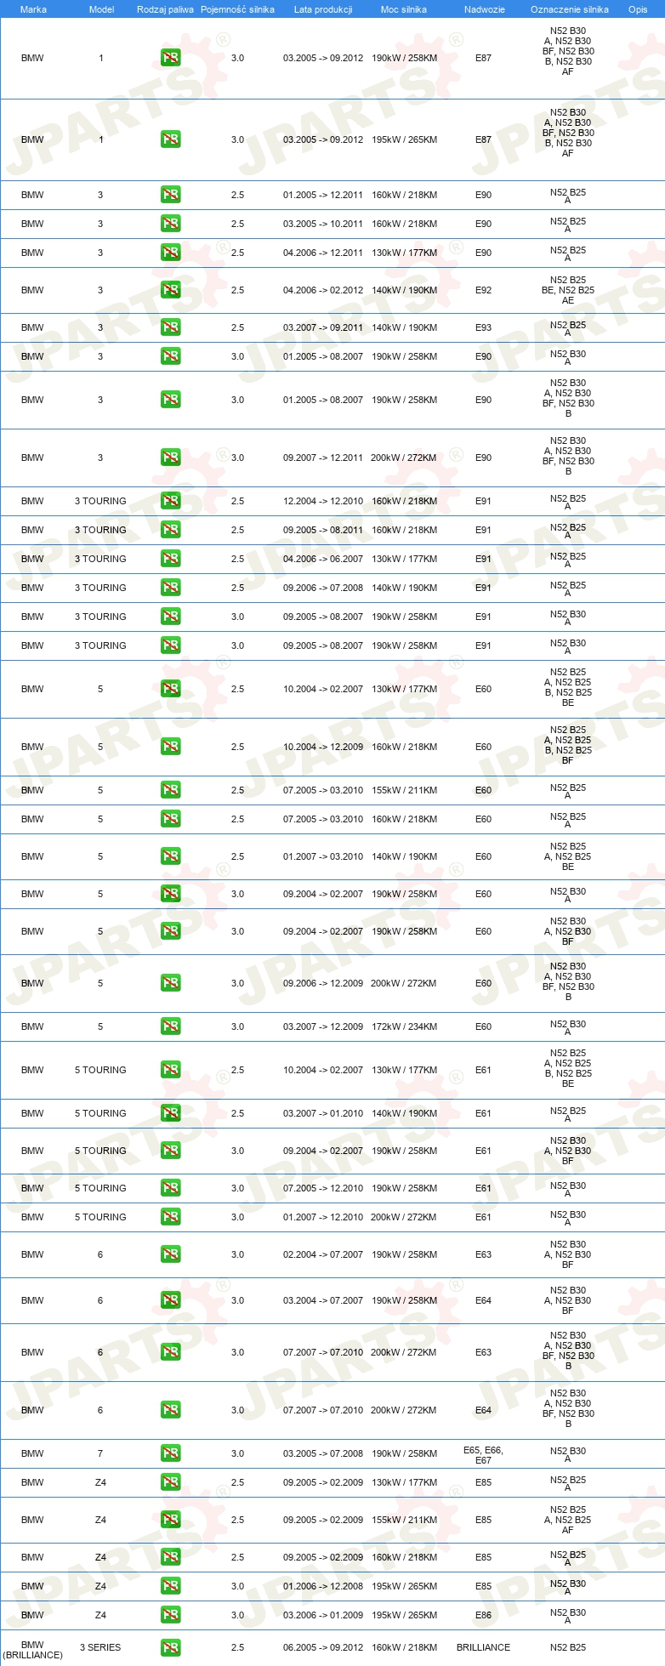Click fuel icon for 3 TOURING 09.2006 -> 07.2008
Viewport: 665px width, 1666px height.
click(170, 588)
